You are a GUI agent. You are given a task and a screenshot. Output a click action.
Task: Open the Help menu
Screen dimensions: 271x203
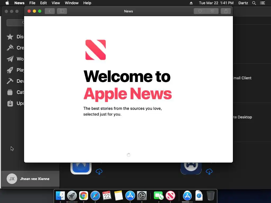[x=87, y=3]
